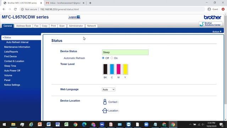
Task: Show hidden system tray icons
Action: pos(190,124)
